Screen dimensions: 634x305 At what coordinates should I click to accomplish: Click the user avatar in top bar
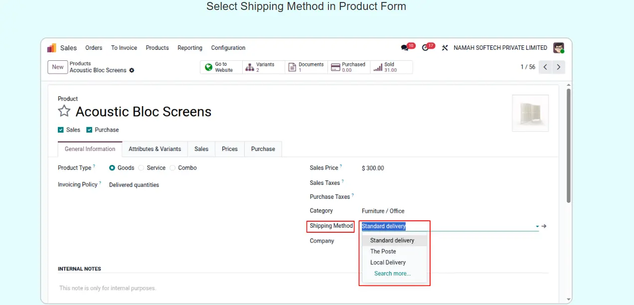point(559,48)
